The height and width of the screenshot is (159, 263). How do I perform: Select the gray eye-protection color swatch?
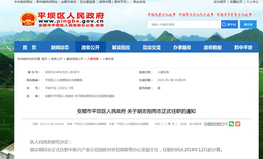pos(213,124)
